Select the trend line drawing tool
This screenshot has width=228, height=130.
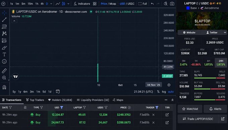(4, 20)
